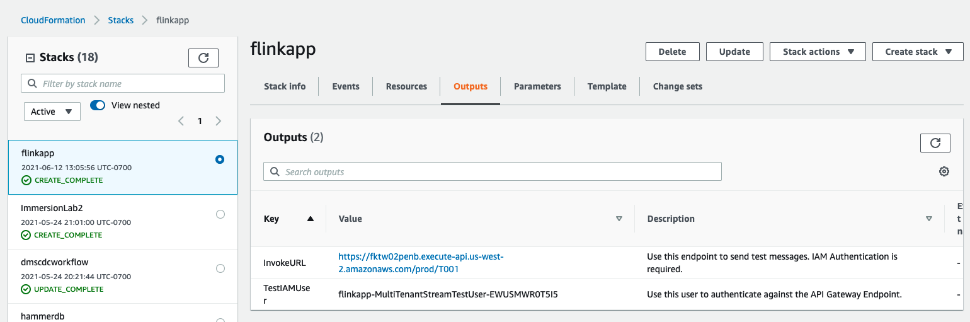The height and width of the screenshot is (322, 970).
Task: Go to previous stacks page
Action: pos(181,121)
